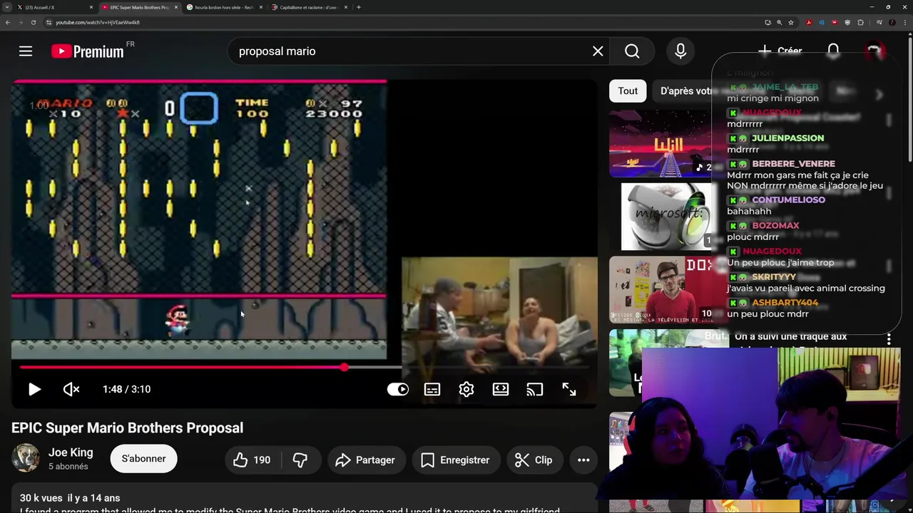Clear the search box with the X
This screenshot has height=513, width=913.
[x=598, y=51]
